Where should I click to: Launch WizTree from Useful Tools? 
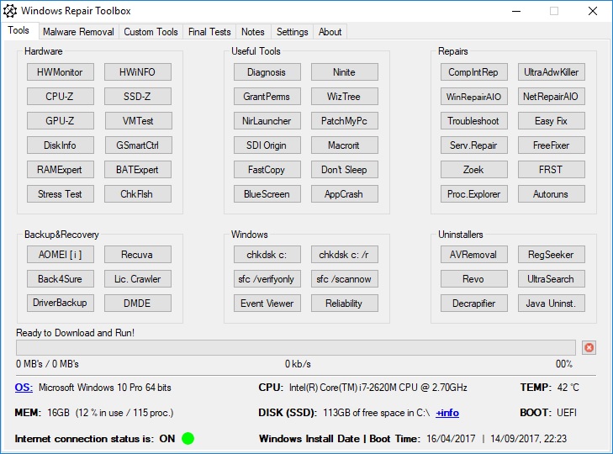pos(344,97)
